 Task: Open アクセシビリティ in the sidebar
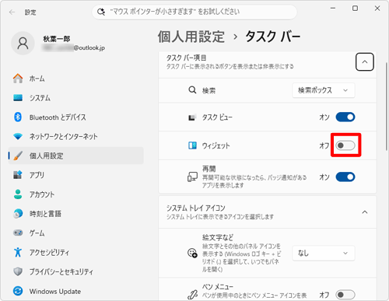[x=75, y=252]
